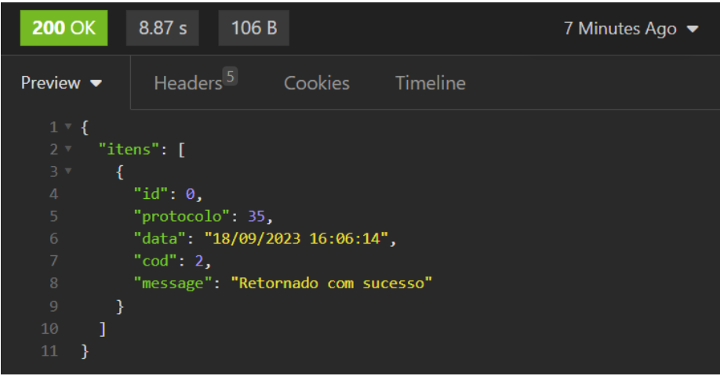Click line number 7 in the gutter
The image size is (720, 376).
pyautogui.click(x=53, y=261)
